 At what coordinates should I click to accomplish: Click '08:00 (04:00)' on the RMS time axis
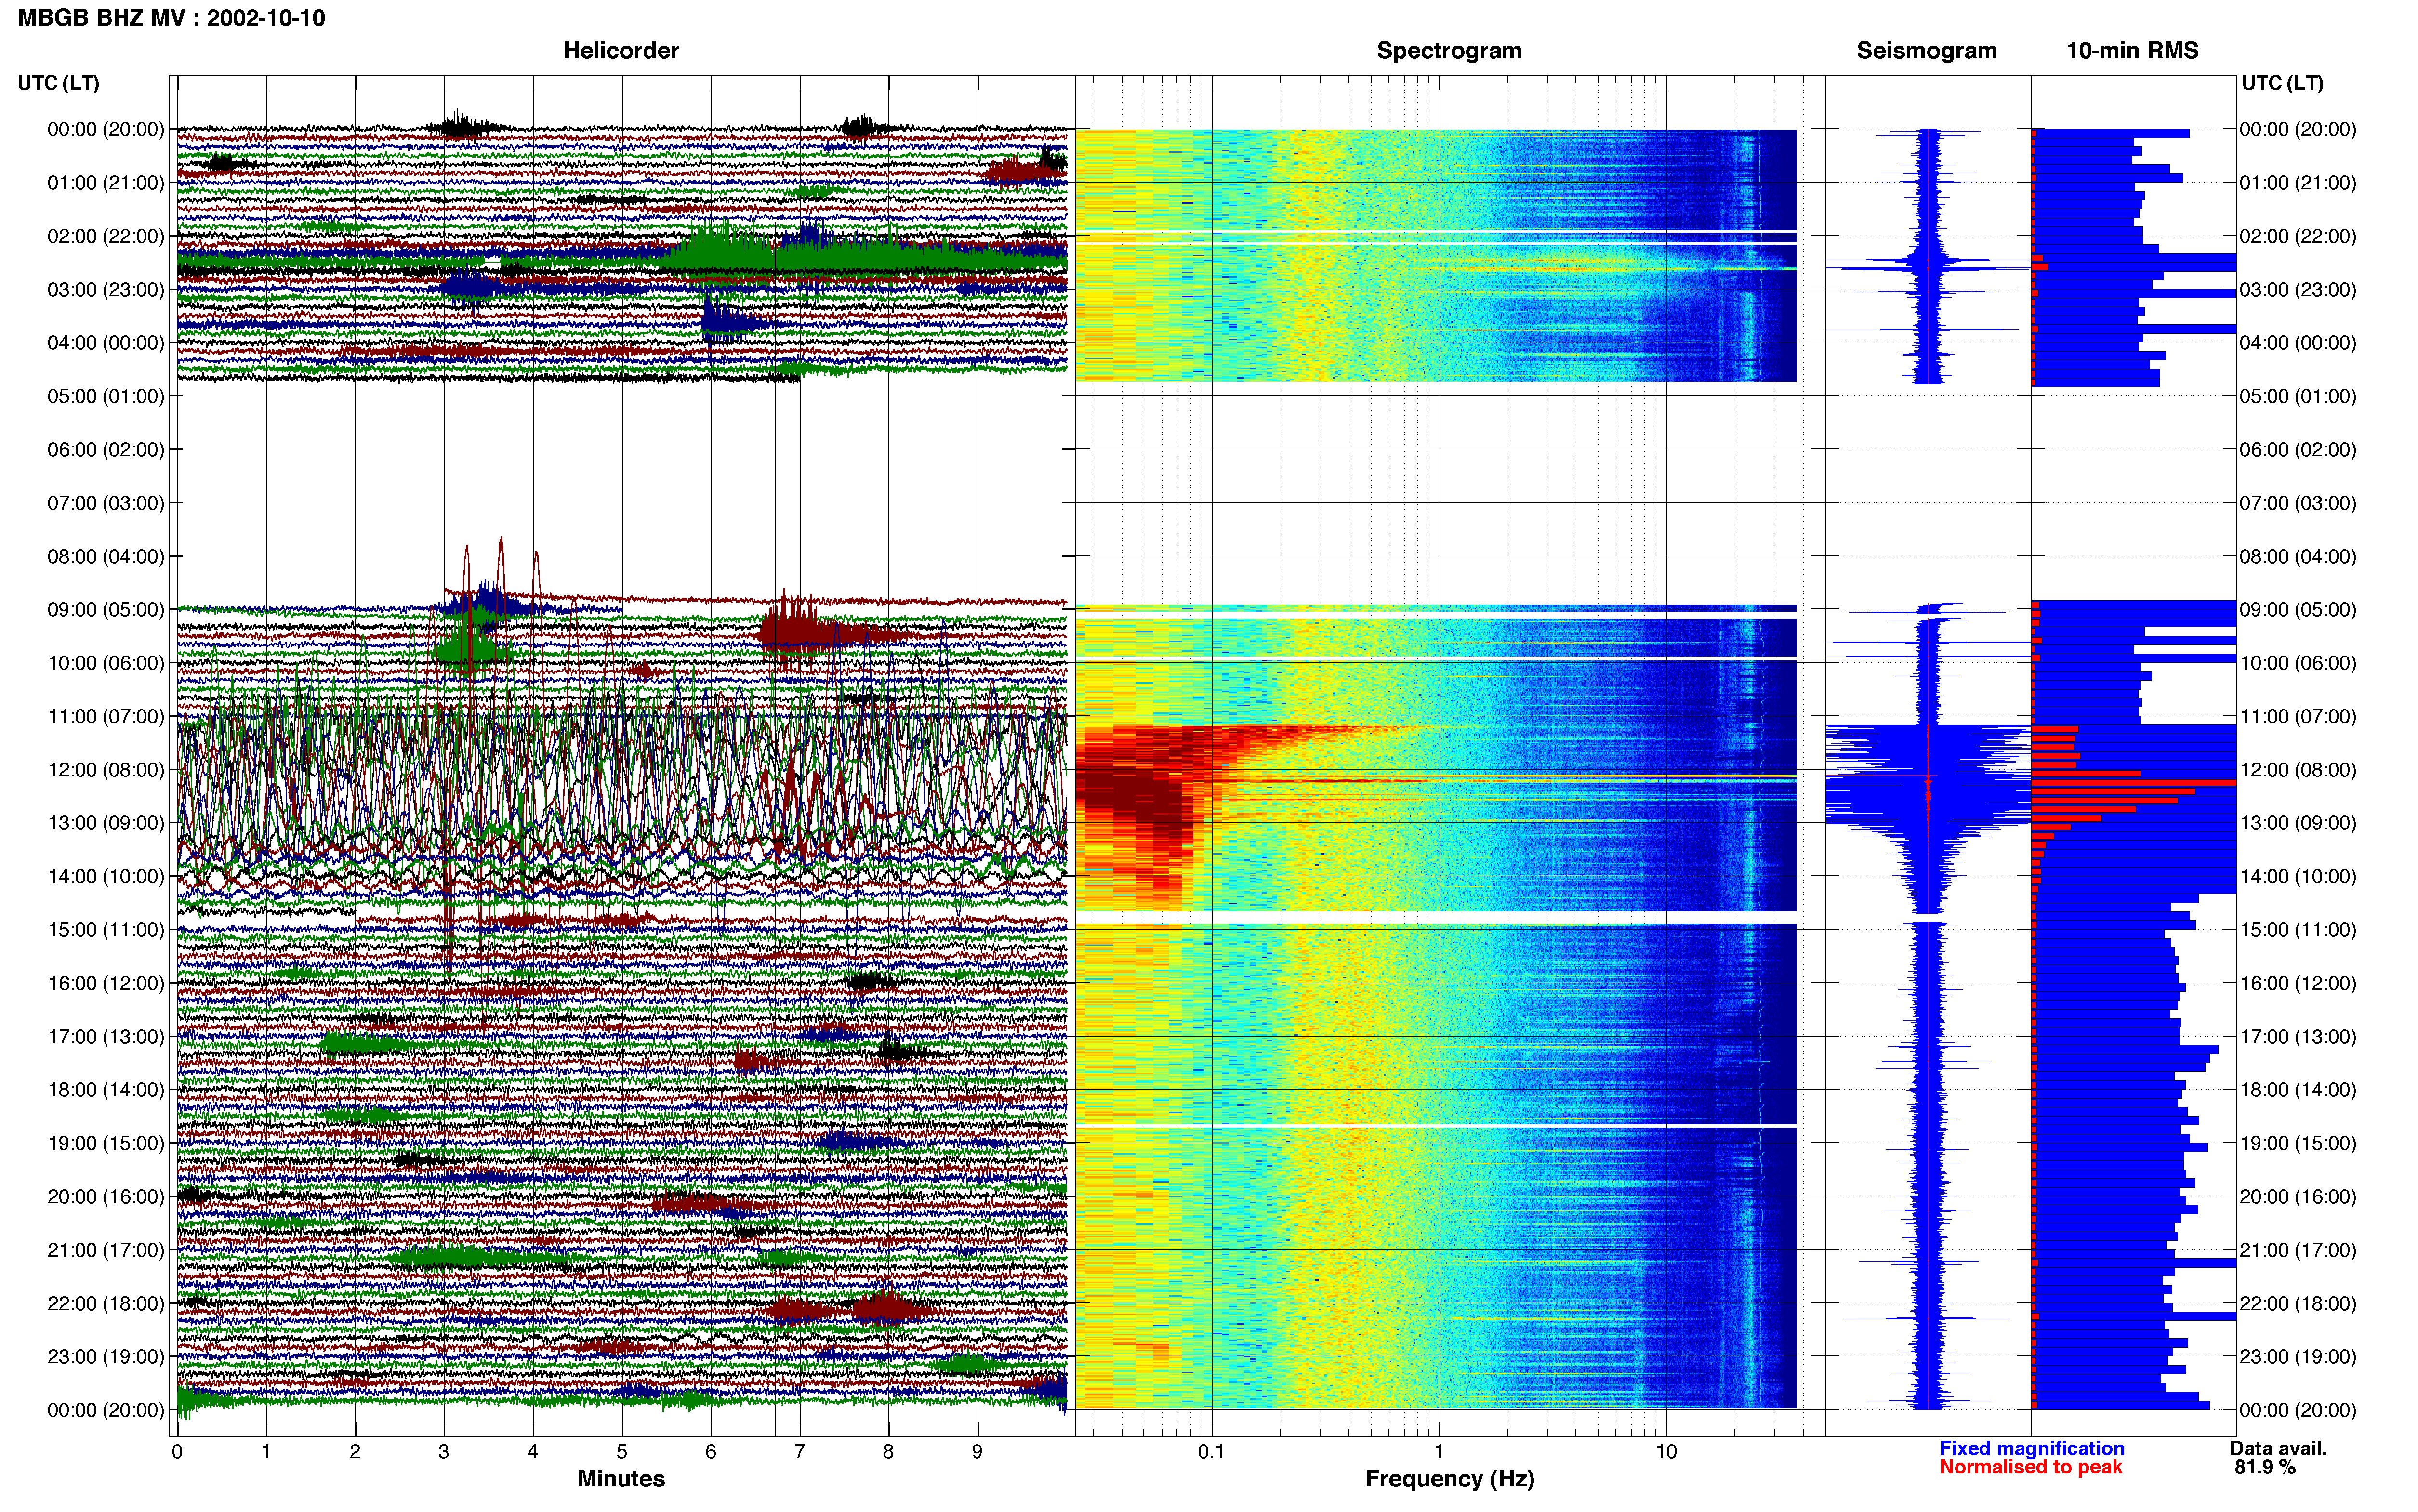click(x=2298, y=556)
